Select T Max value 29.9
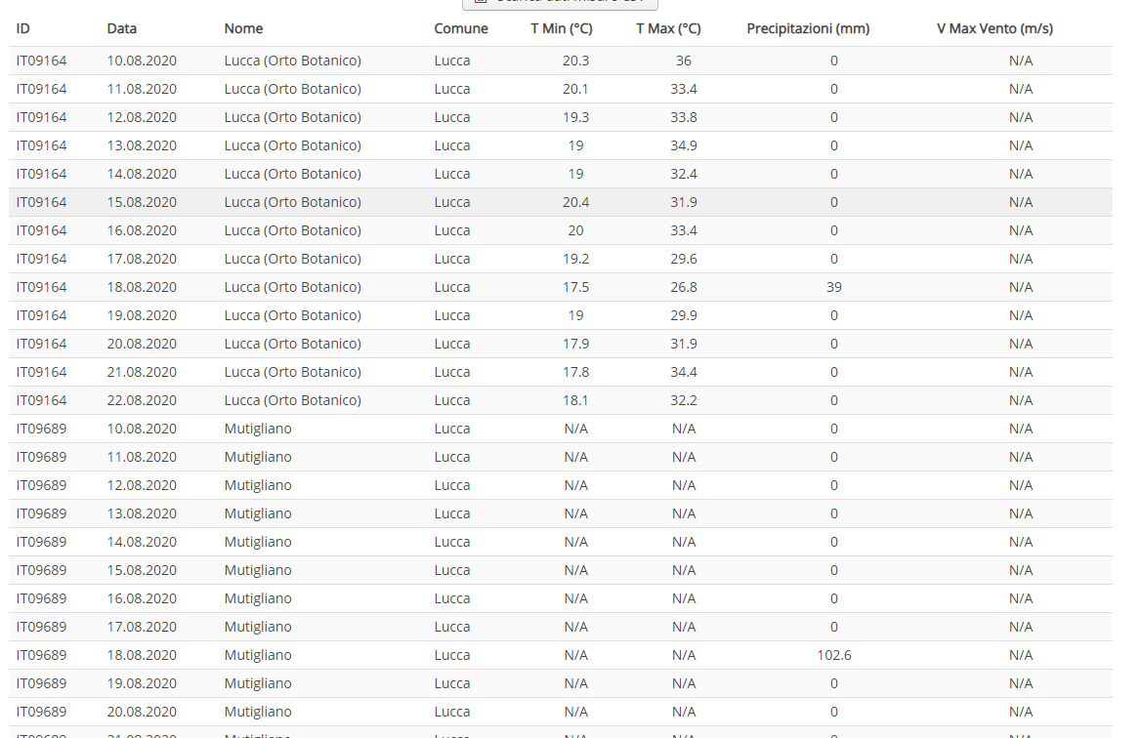Viewport: 1140px width, 738px height. [x=684, y=315]
